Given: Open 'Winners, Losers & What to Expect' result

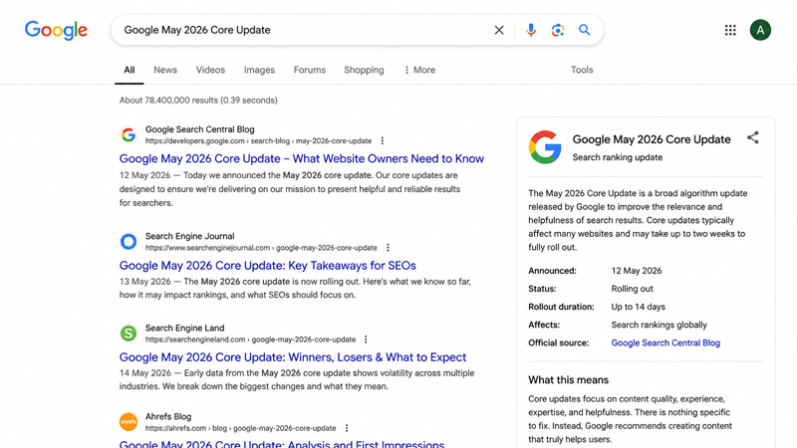Looking at the screenshot, I should click(293, 357).
